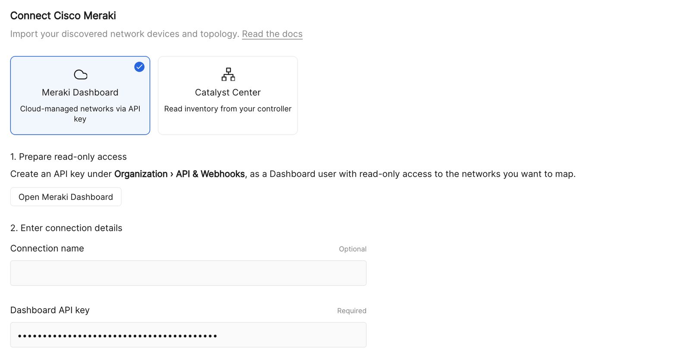Click the Required label beside Dashboard API key

[351, 311]
